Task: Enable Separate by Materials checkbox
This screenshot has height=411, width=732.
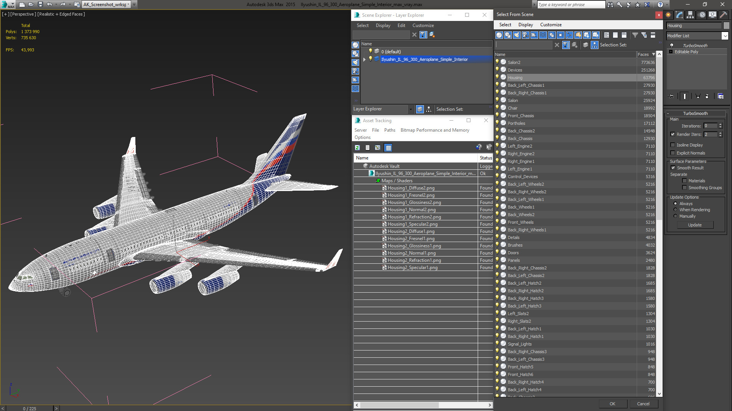Action: click(684, 181)
